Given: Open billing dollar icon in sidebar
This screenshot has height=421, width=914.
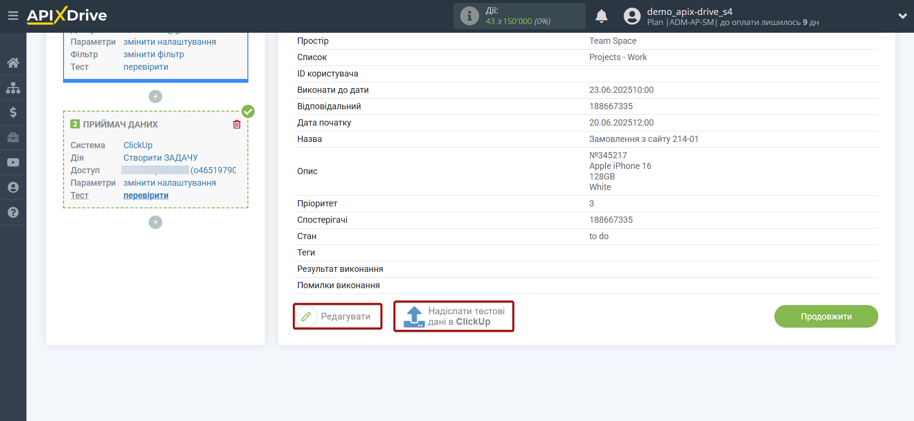Looking at the screenshot, I should [13, 112].
